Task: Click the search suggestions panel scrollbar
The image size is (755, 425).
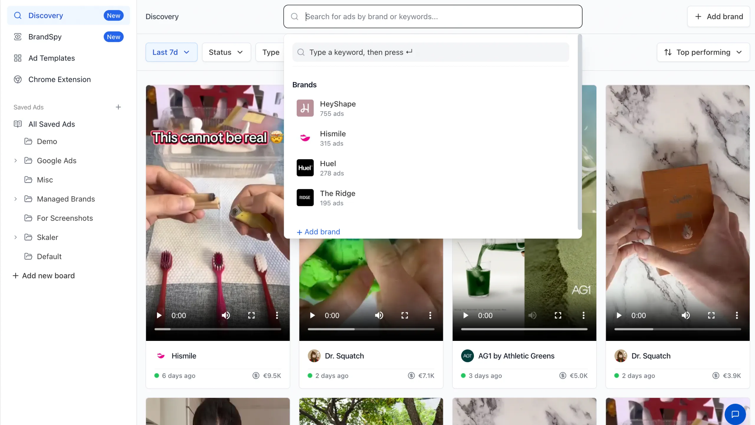Action: (580, 132)
